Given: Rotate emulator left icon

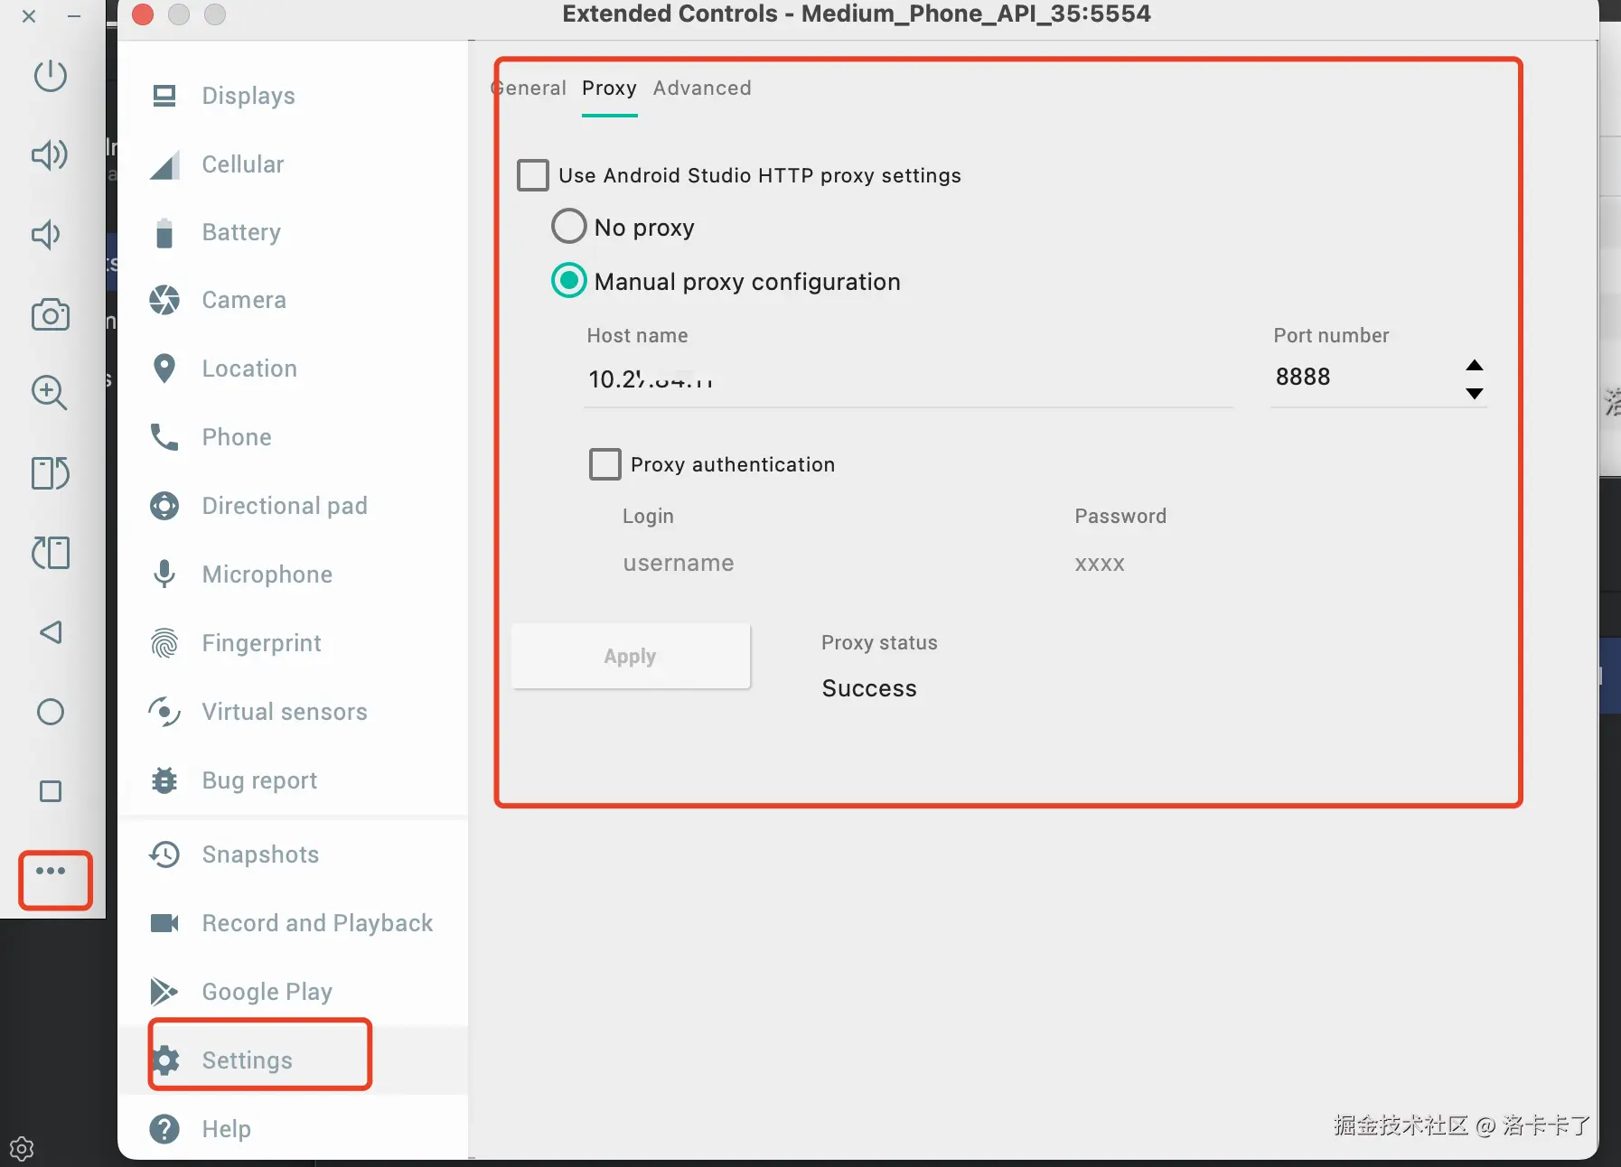Looking at the screenshot, I should coord(51,472).
